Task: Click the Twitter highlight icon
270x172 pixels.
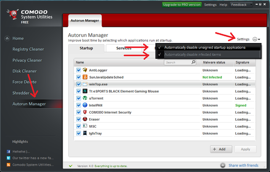Action: tap(8, 158)
